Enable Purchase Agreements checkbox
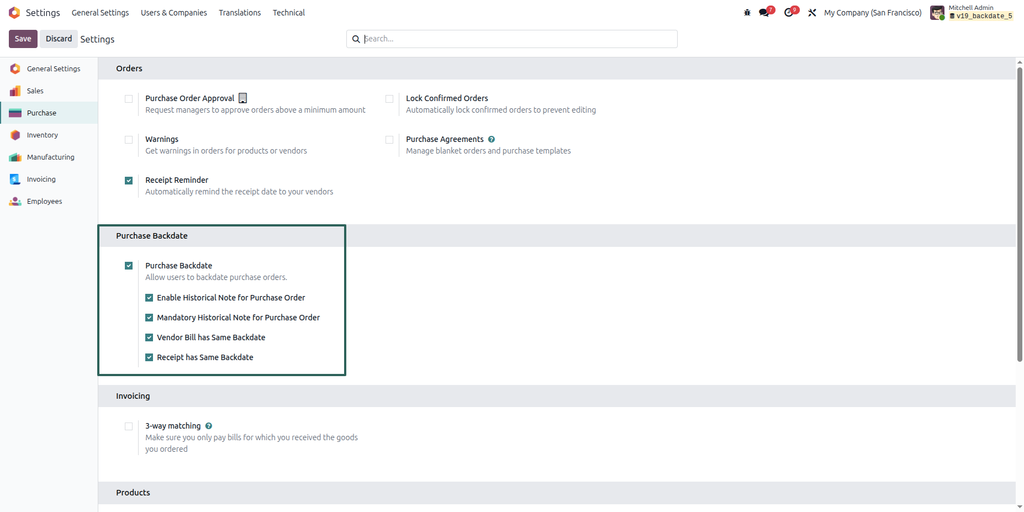Image resolution: width=1024 pixels, height=512 pixels. (389, 140)
